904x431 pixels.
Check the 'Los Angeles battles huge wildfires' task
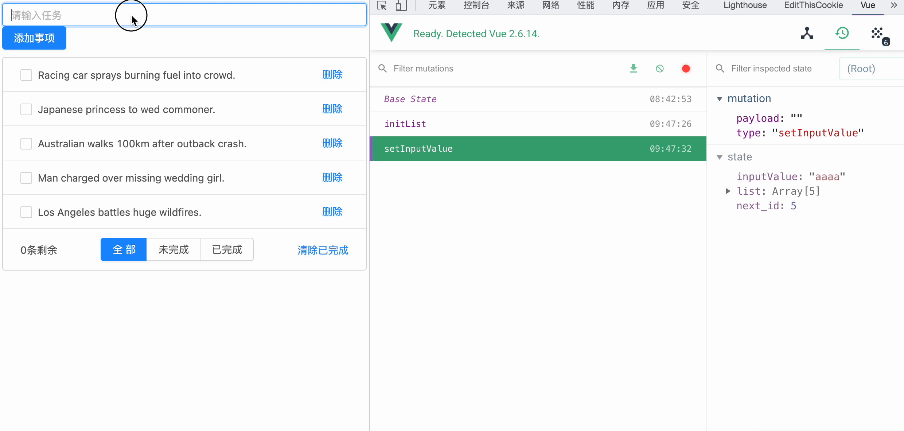coord(26,212)
